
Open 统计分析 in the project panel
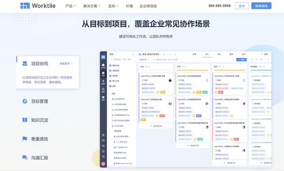click(114, 81)
